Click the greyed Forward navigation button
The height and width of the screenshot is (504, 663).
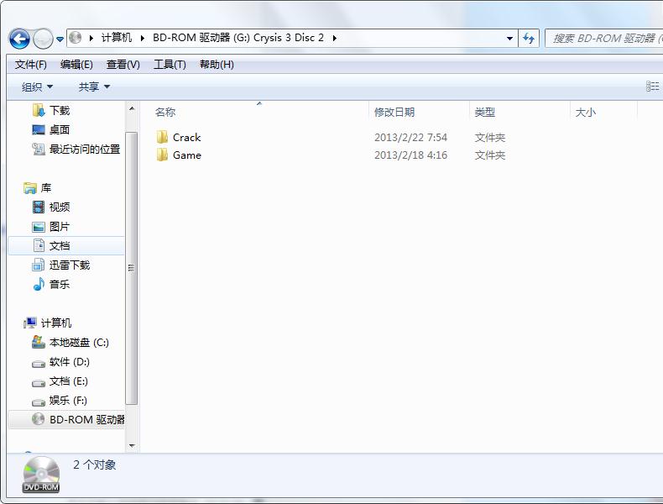(x=43, y=39)
